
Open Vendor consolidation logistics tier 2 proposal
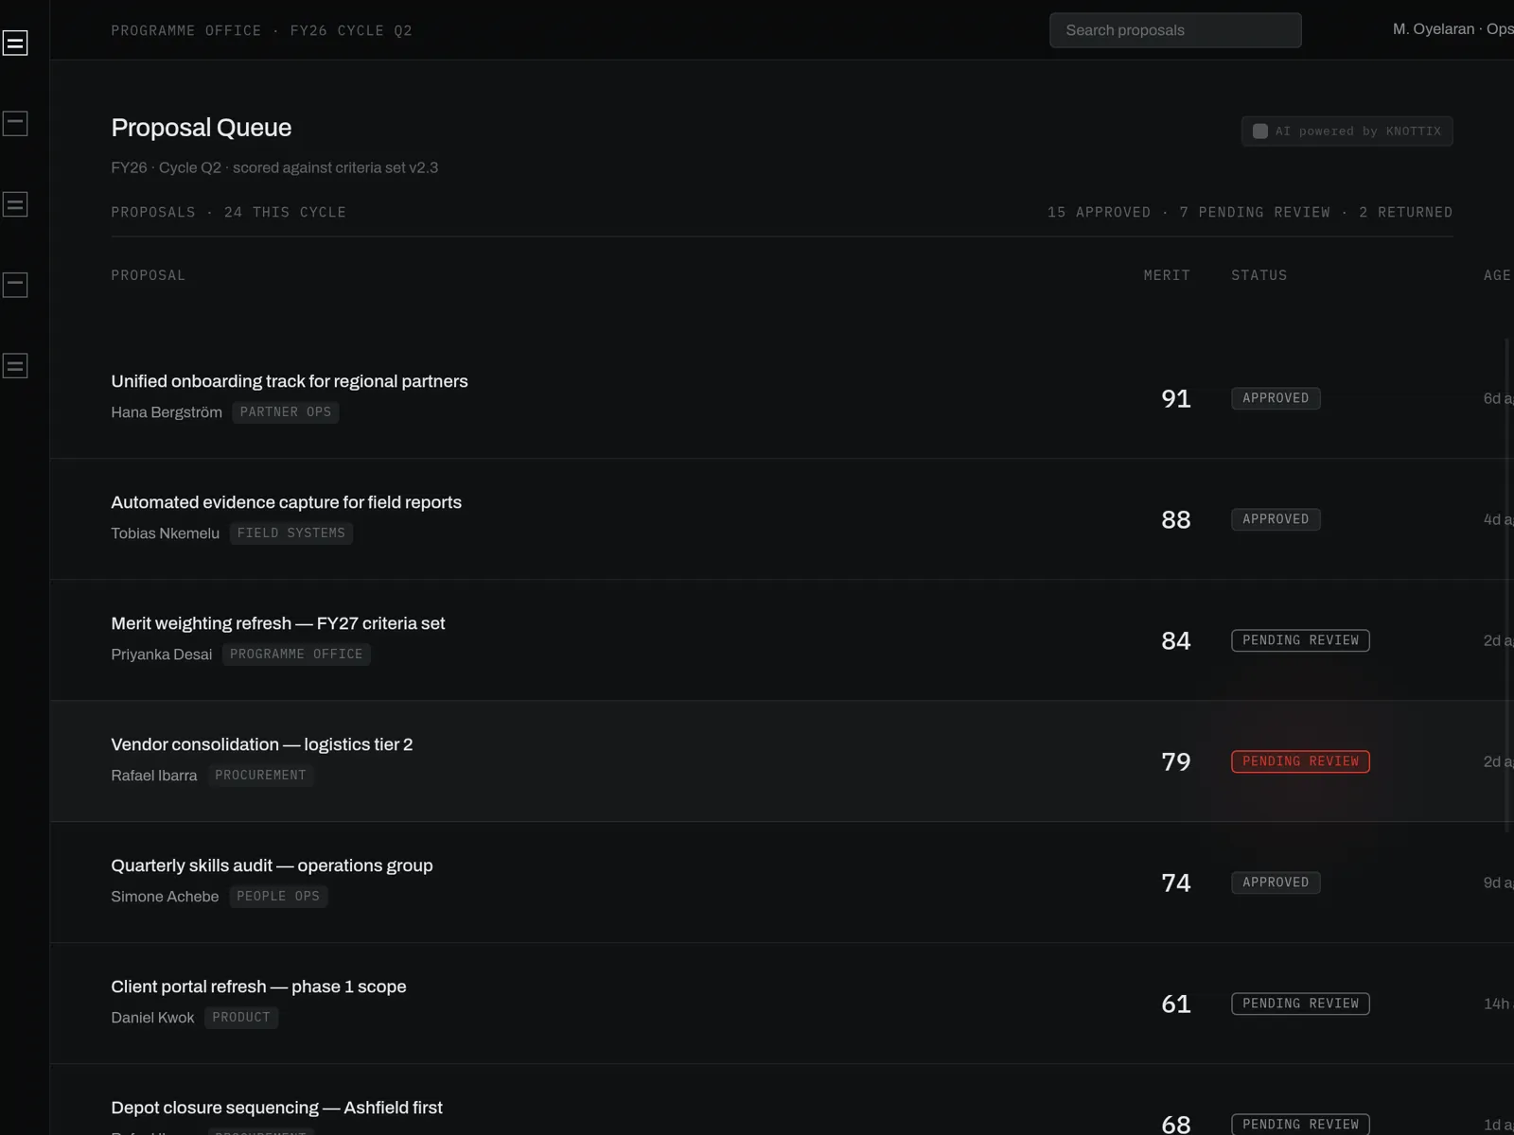tap(262, 744)
